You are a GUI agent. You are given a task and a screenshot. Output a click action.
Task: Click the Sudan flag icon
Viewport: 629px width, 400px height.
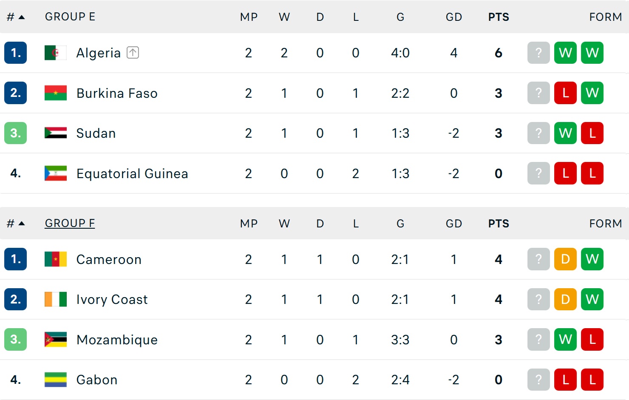pos(55,133)
